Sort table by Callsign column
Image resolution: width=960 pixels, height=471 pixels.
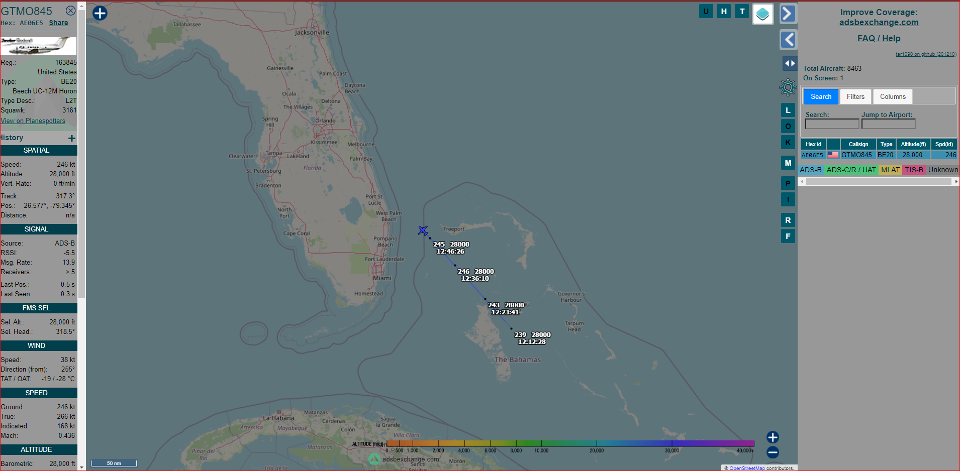(x=858, y=144)
